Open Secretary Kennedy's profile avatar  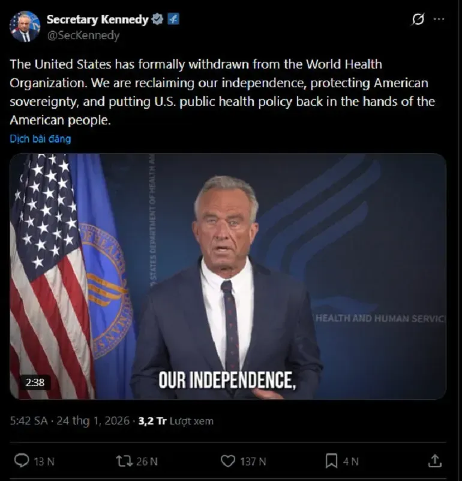(x=25, y=26)
